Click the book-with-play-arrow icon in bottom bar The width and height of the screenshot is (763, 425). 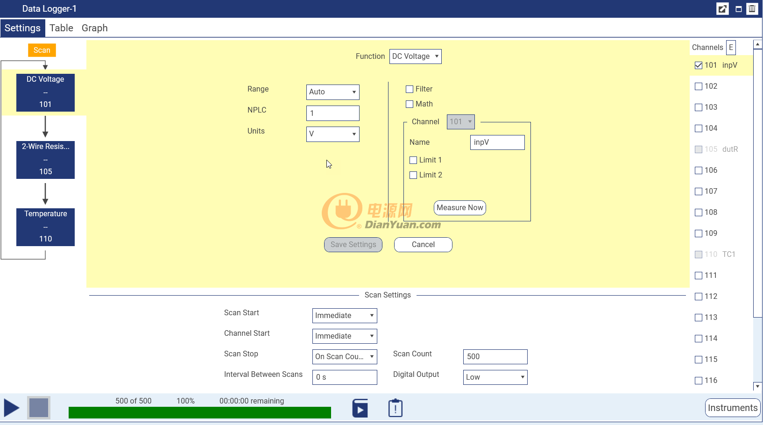click(x=360, y=408)
